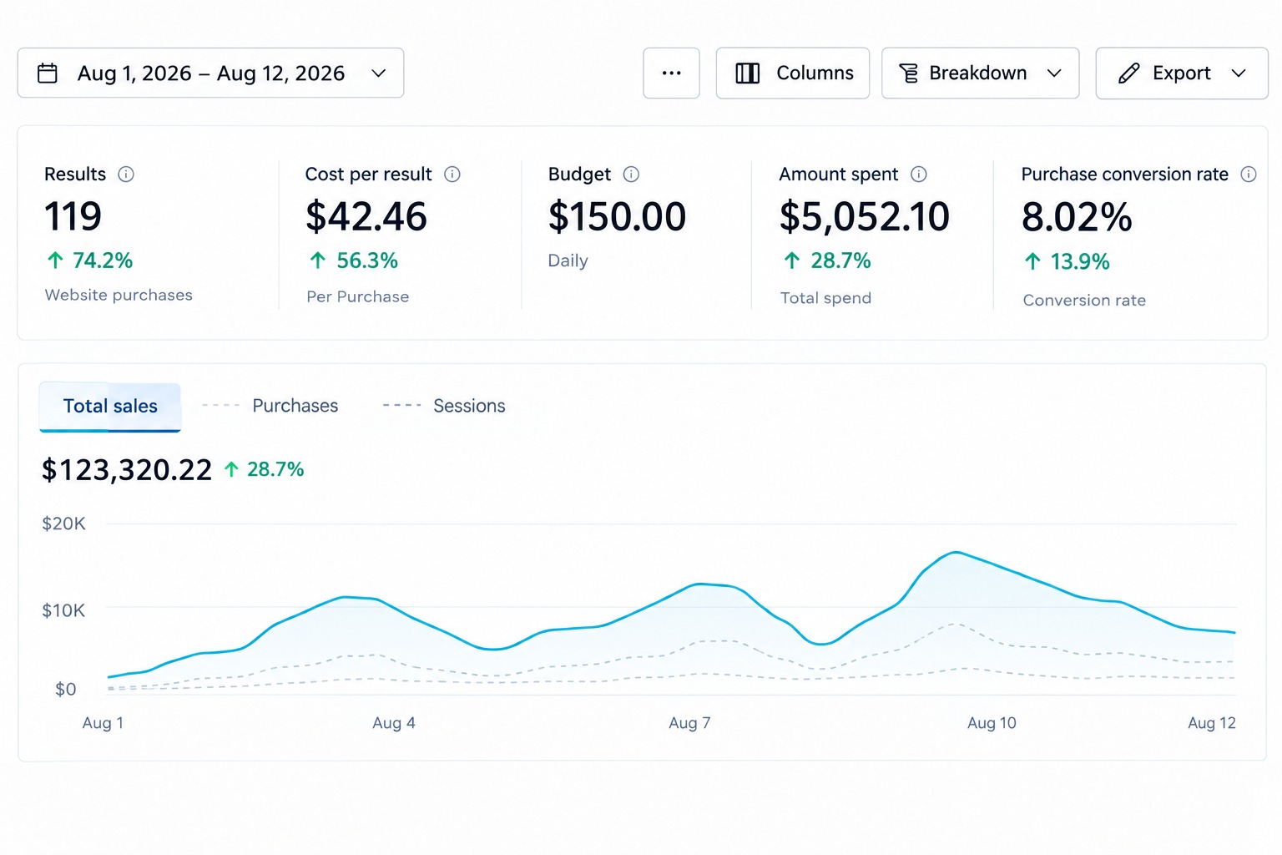Click the 8.02% conversion rate value

click(x=1077, y=218)
